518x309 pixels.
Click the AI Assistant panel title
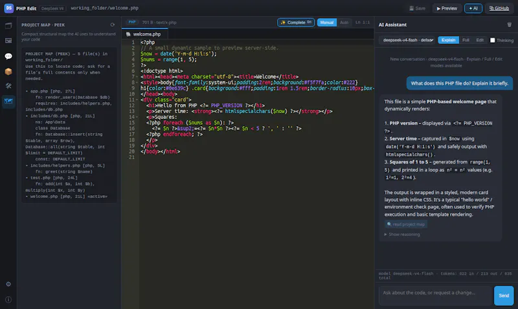coord(392,25)
